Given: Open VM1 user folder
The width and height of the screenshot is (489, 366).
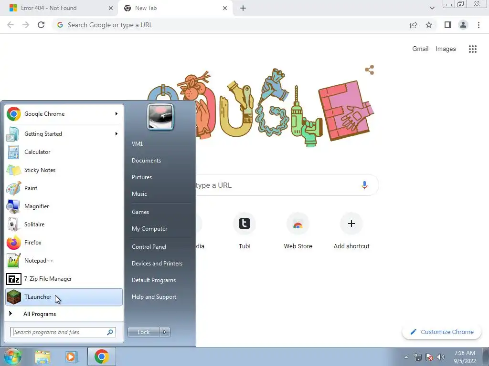Looking at the screenshot, I should coord(137,144).
